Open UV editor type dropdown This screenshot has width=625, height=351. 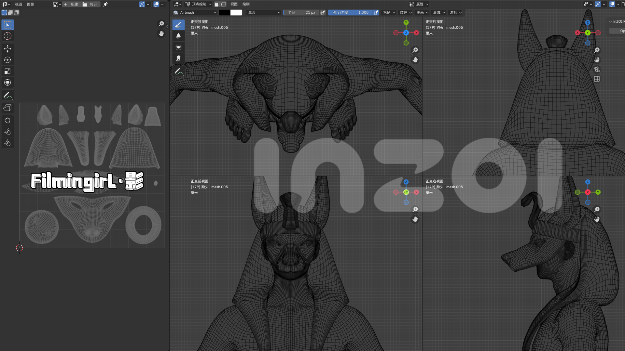pyautogui.click(x=7, y=4)
